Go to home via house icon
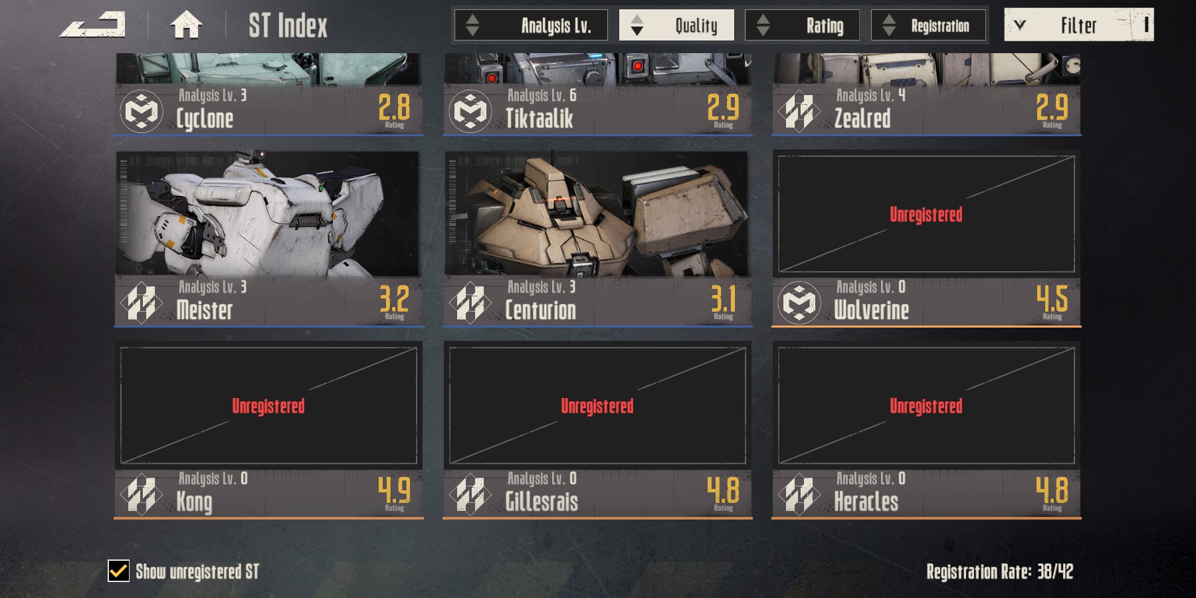Image resolution: width=1196 pixels, height=598 pixels. [186, 25]
